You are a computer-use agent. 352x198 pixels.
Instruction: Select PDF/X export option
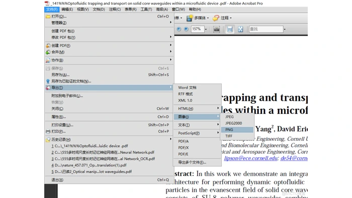pyautogui.click(x=197, y=148)
